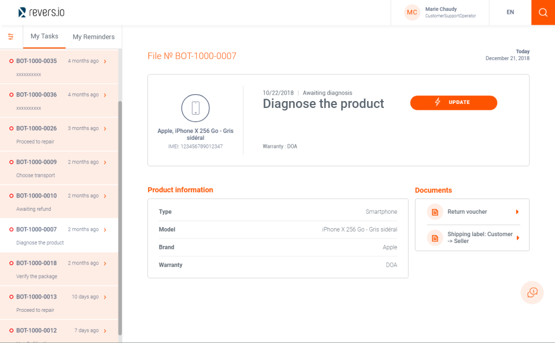Click status circle of BOT-1000-0013

(12, 297)
